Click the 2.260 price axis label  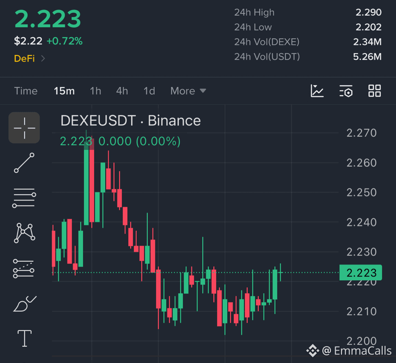coord(362,163)
